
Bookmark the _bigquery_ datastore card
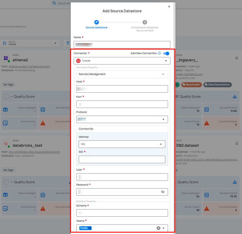(x=237, y=58)
